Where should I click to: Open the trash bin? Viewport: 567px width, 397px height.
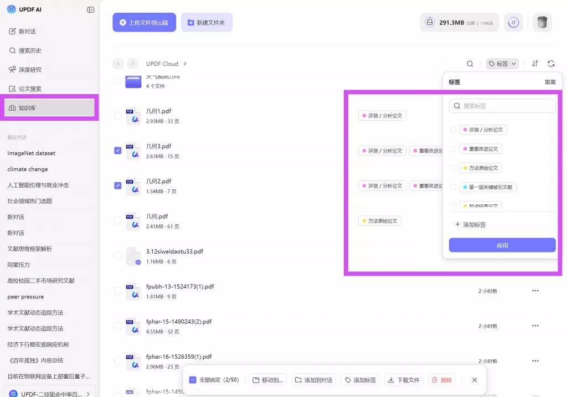point(542,23)
